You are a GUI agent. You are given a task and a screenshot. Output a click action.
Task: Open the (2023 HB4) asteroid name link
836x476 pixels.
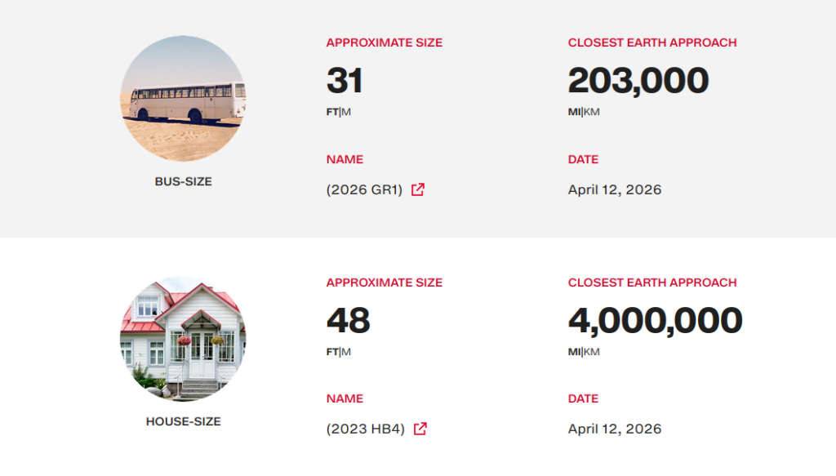point(366,429)
